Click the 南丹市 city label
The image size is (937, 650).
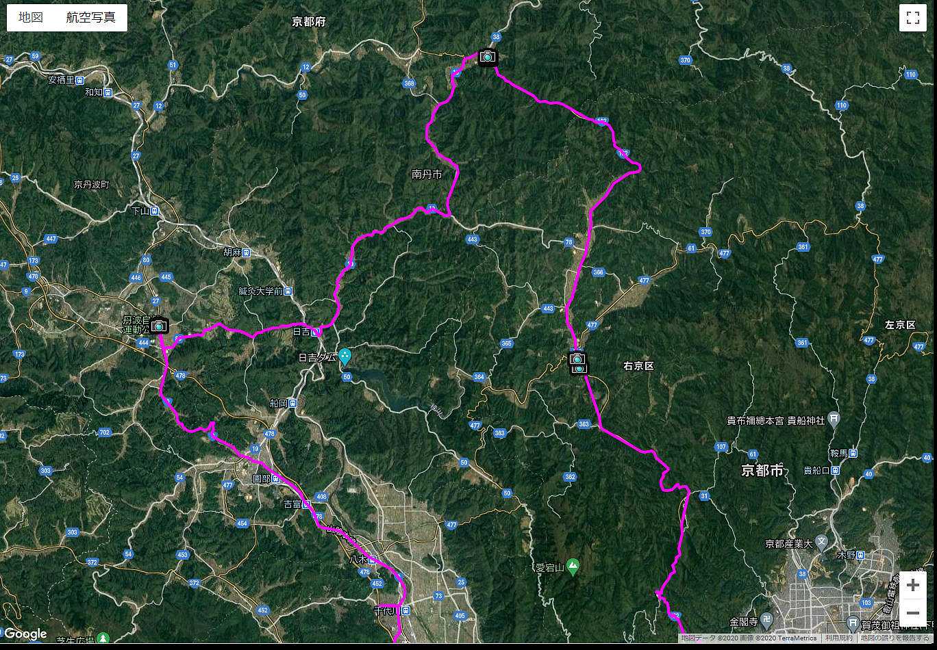click(x=427, y=175)
